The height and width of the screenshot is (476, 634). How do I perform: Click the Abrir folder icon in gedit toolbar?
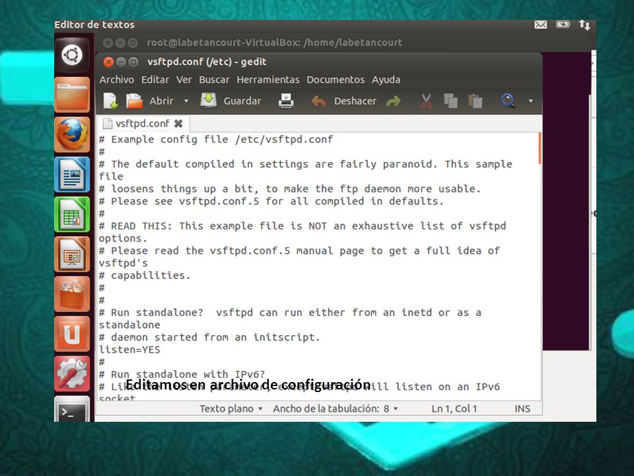click(134, 100)
